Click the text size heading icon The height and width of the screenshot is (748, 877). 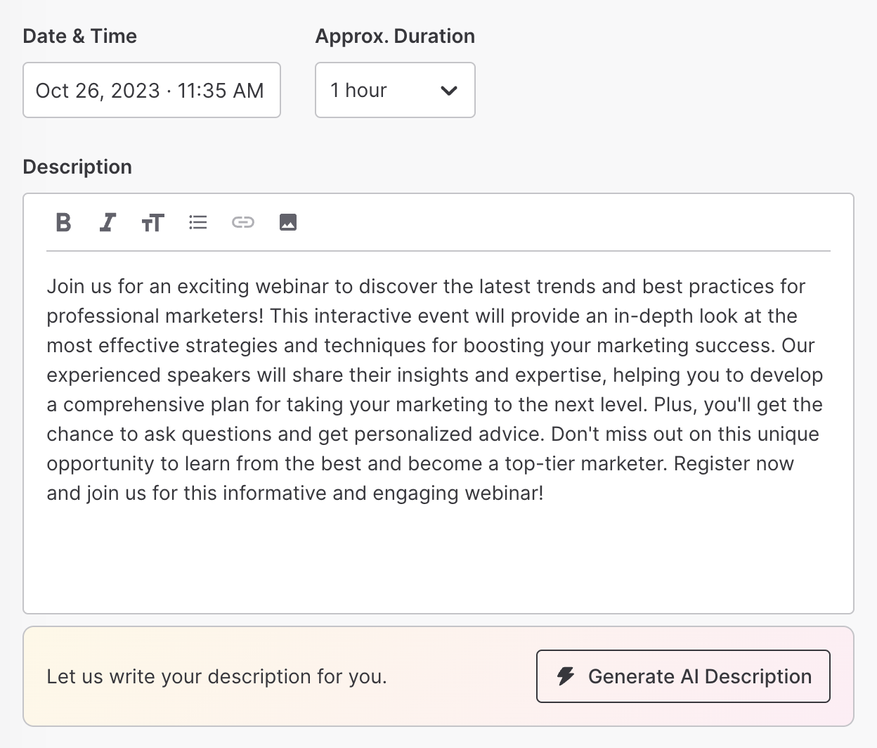[x=152, y=223]
